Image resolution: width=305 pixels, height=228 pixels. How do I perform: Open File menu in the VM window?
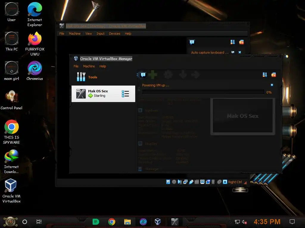pyautogui.click(x=62, y=34)
